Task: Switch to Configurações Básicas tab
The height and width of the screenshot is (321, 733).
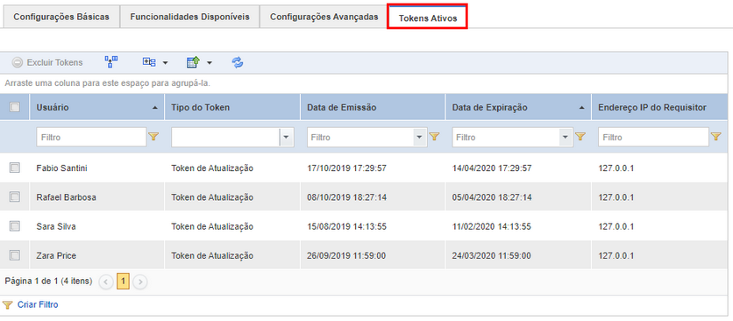Action: [x=61, y=17]
